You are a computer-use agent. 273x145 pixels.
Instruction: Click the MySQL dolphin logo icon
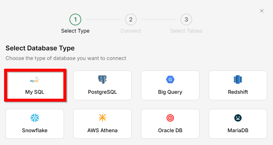[x=35, y=79]
